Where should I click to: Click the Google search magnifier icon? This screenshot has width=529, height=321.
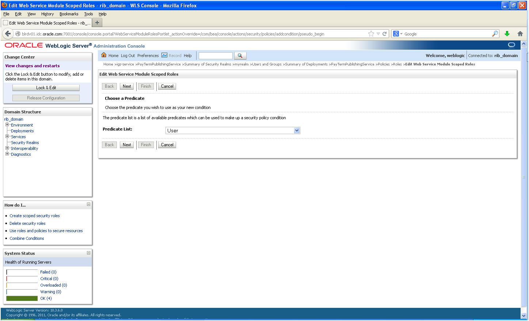(495, 34)
